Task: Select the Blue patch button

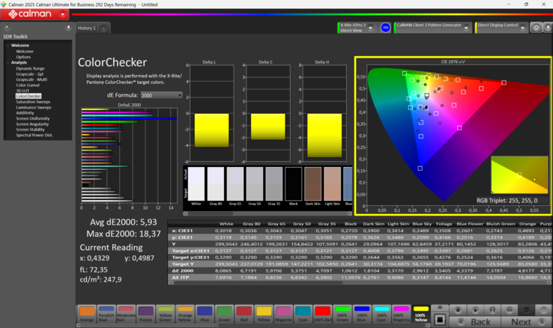Action: click(x=205, y=314)
